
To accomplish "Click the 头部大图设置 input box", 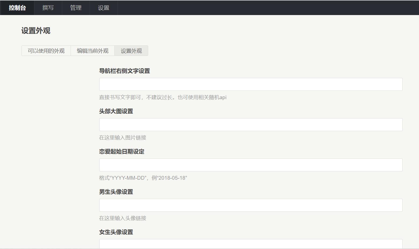I will pos(251,125).
